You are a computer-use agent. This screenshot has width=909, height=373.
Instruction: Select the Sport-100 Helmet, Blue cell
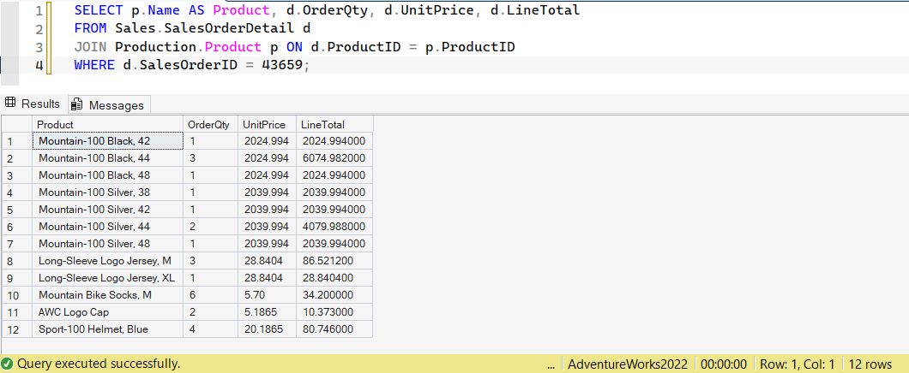tap(108, 329)
